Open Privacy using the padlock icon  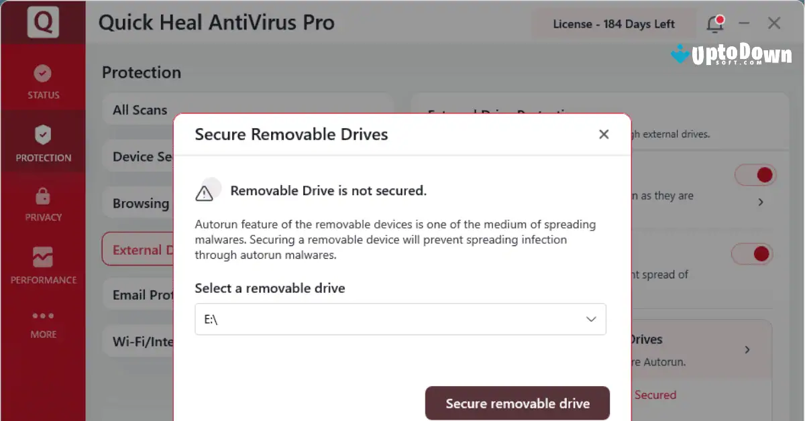click(42, 194)
